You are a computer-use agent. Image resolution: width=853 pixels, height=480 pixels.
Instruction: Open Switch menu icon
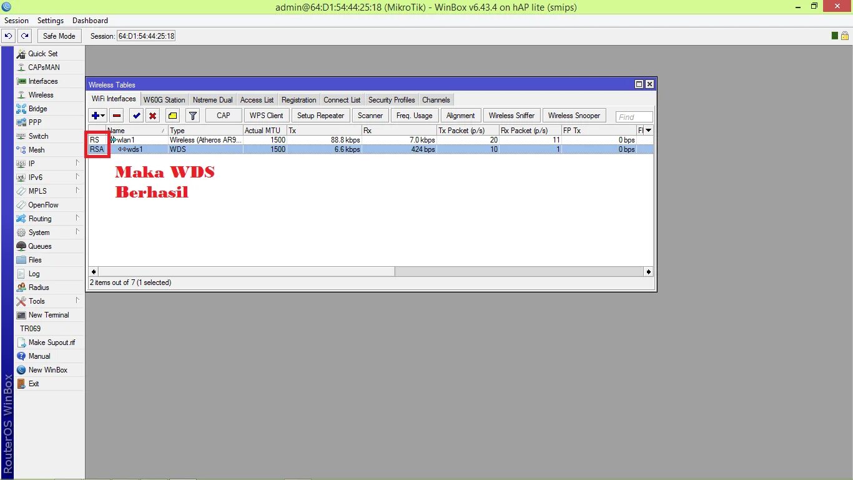[21, 136]
